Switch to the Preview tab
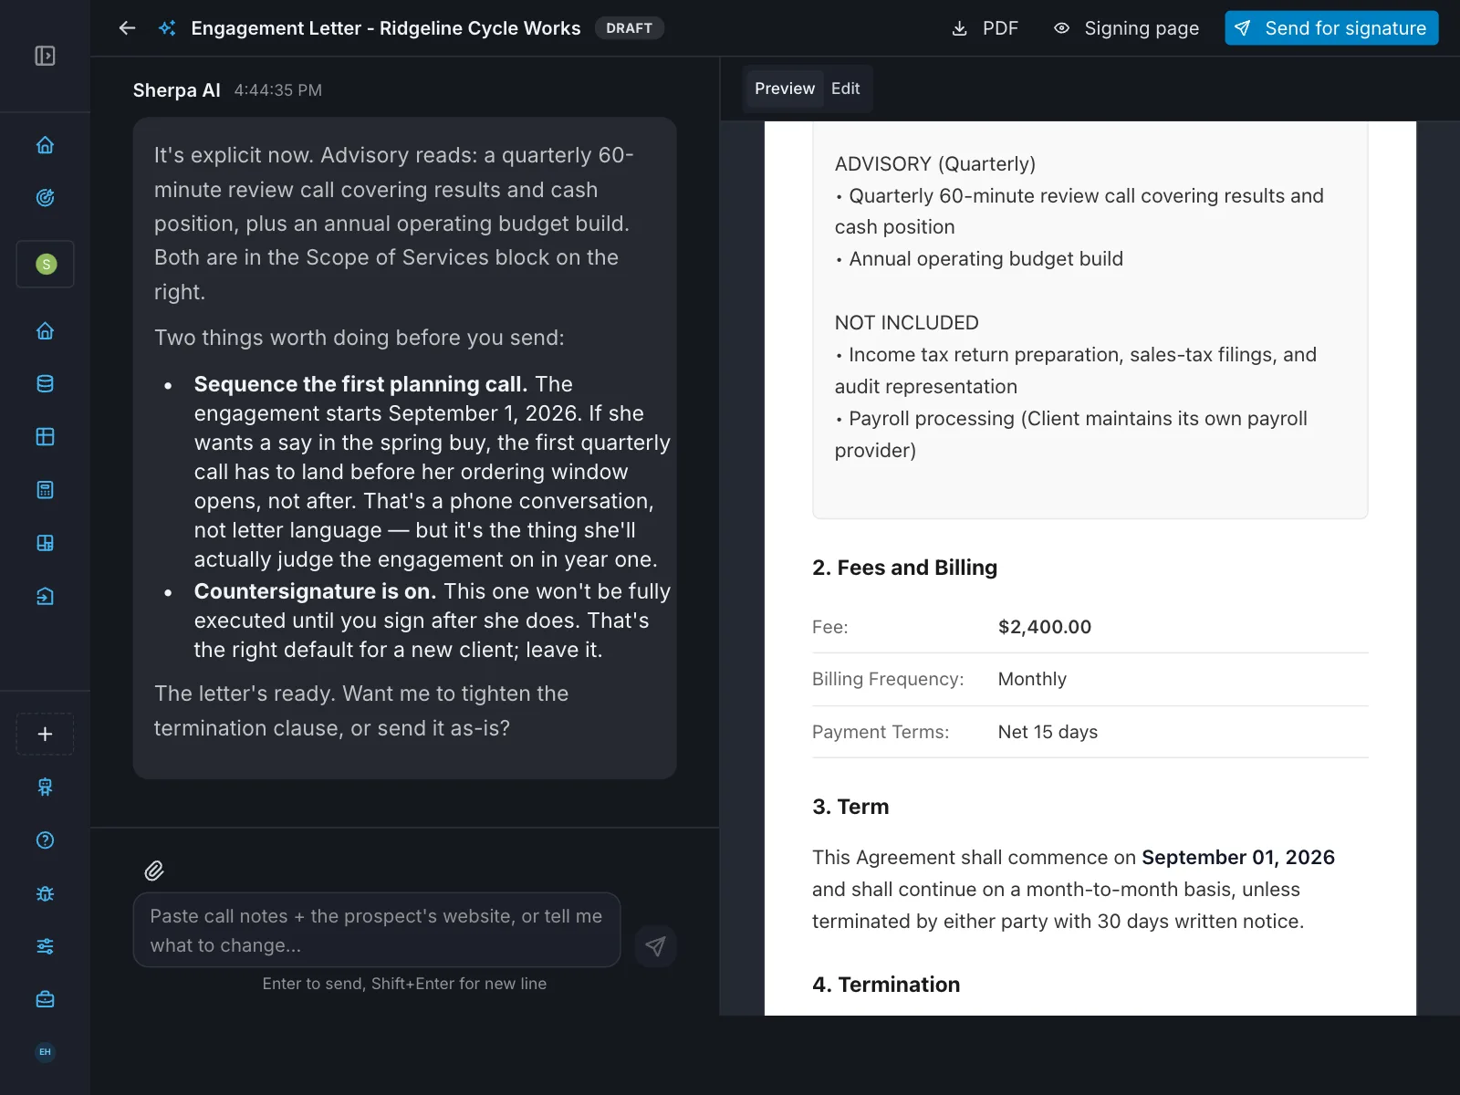This screenshot has width=1460, height=1095. point(785,89)
